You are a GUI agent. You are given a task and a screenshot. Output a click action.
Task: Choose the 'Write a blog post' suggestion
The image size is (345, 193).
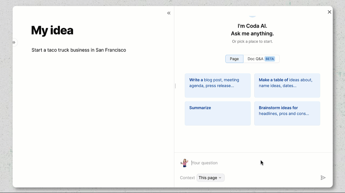coord(218,85)
